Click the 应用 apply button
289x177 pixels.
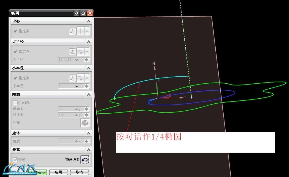(58, 172)
